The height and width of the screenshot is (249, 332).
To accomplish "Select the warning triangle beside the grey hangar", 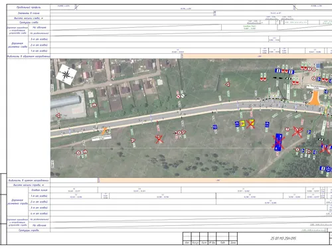I will point(58,116).
